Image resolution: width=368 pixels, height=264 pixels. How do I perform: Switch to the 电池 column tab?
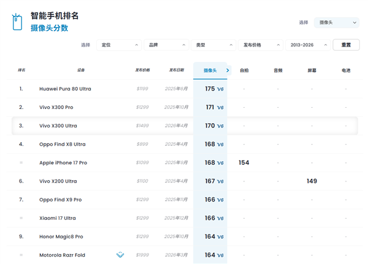[x=346, y=70]
